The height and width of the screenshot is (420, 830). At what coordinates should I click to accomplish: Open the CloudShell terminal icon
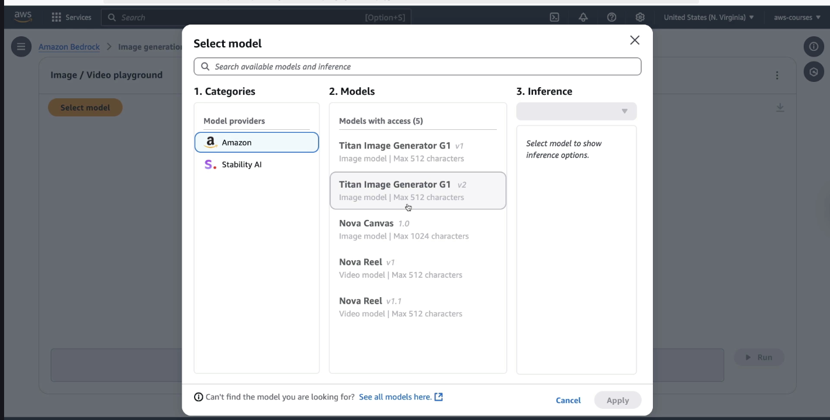[x=555, y=18]
